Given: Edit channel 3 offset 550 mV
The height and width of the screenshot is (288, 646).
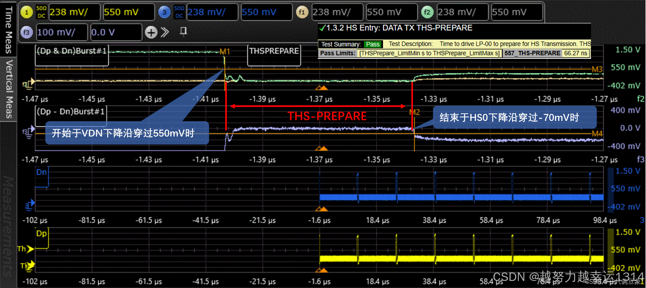Looking at the screenshot, I should click(x=266, y=12).
